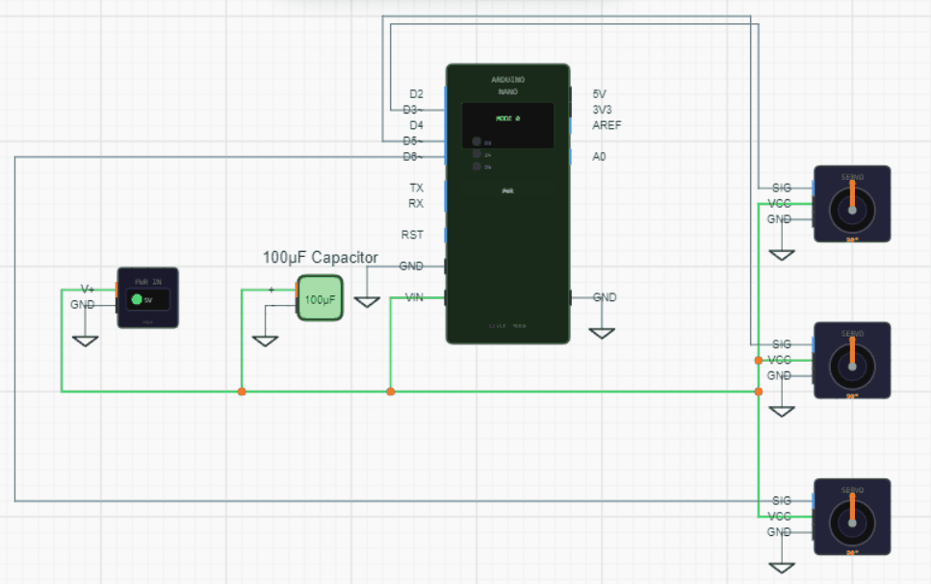Select the servo wired to pin D3

pos(852,204)
